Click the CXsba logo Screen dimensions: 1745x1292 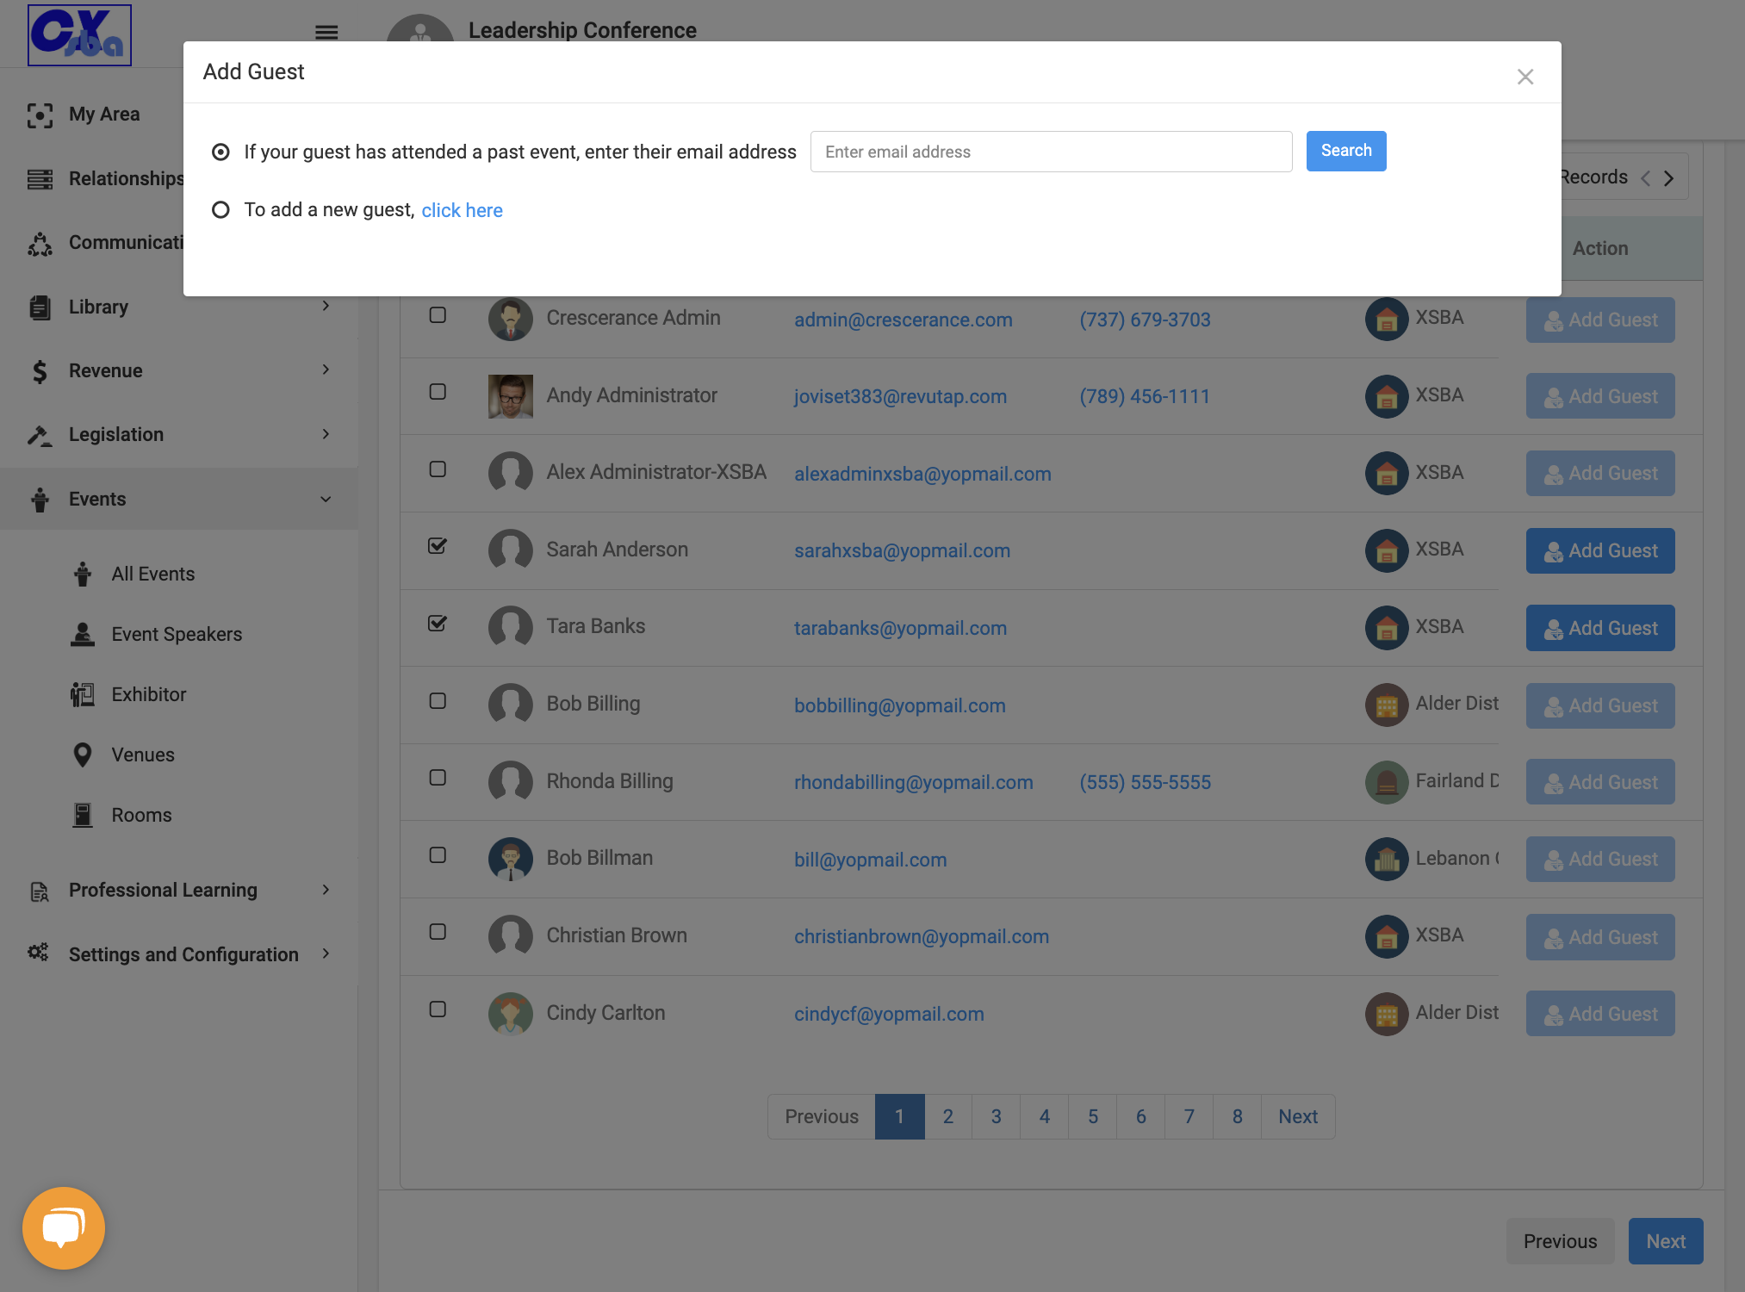coord(79,34)
